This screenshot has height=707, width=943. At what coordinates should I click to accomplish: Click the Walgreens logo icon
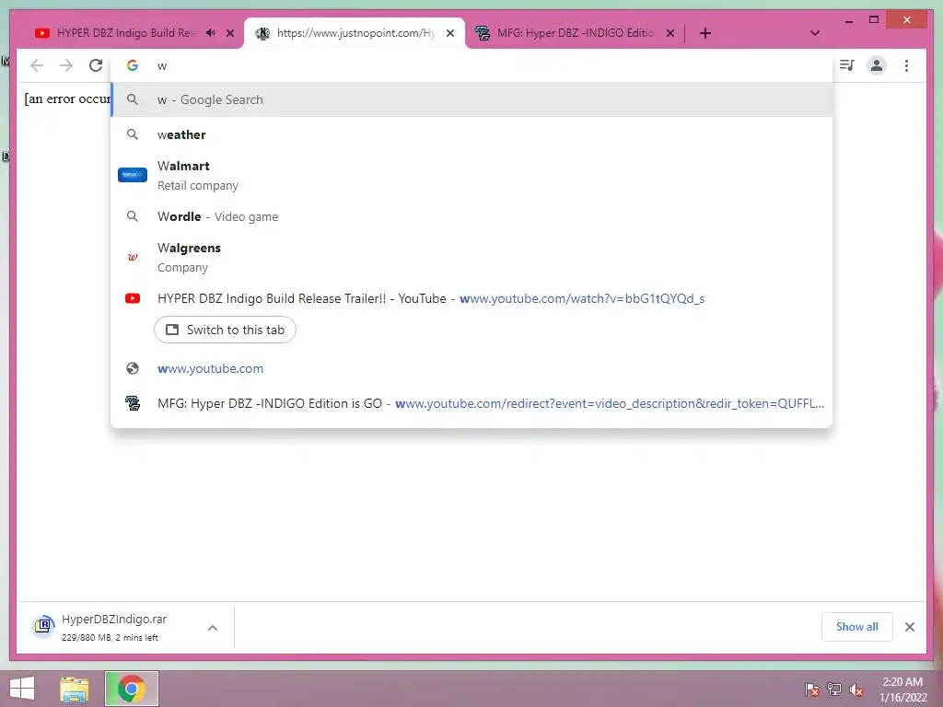[x=133, y=258]
